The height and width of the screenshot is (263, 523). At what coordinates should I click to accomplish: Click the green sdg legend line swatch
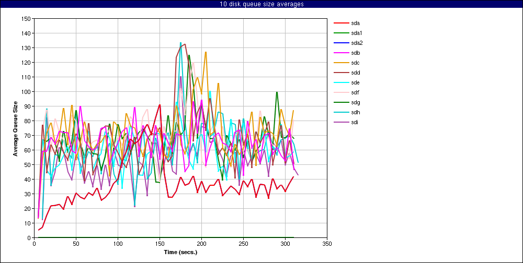coord(340,102)
